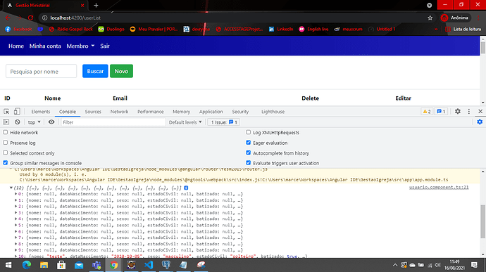486x272 pixels.
Task: Open Microsoft Edge from taskbar
Action: click(27, 265)
